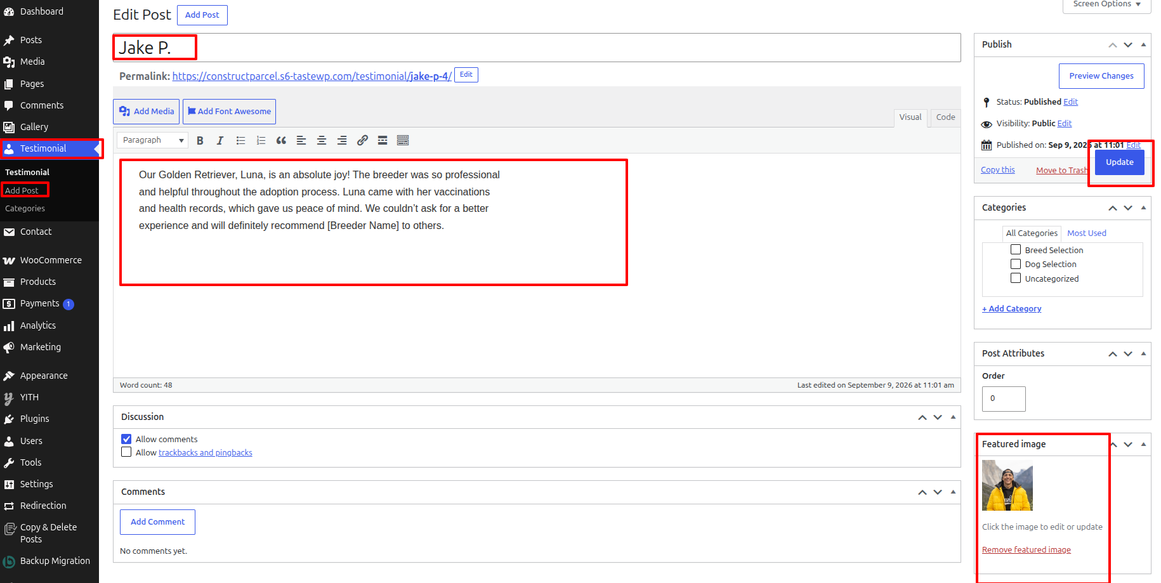Check Allow trackbacks and pingbacks
The image size is (1161, 583).
click(126, 452)
